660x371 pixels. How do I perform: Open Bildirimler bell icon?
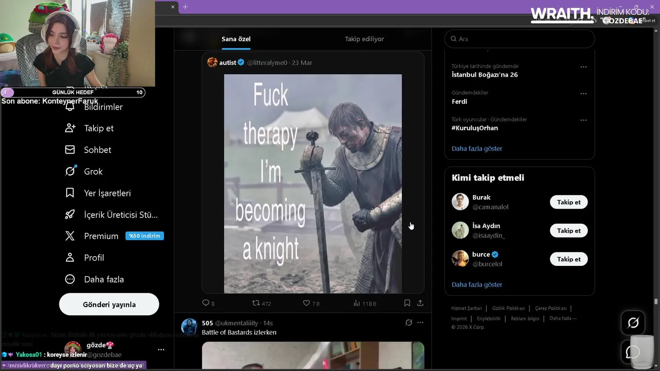coord(70,107)
